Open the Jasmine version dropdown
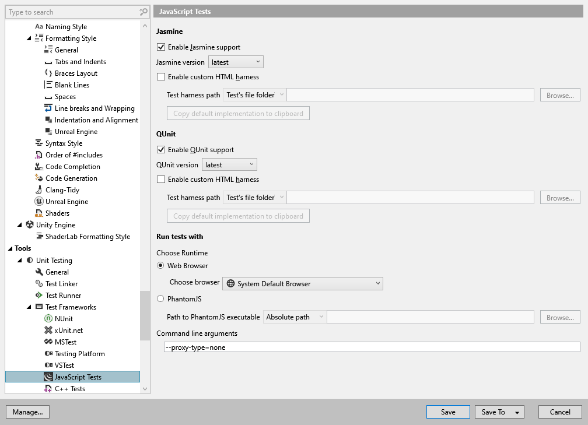This screenshot has height=425, width=588. click(x=236, y=61)
